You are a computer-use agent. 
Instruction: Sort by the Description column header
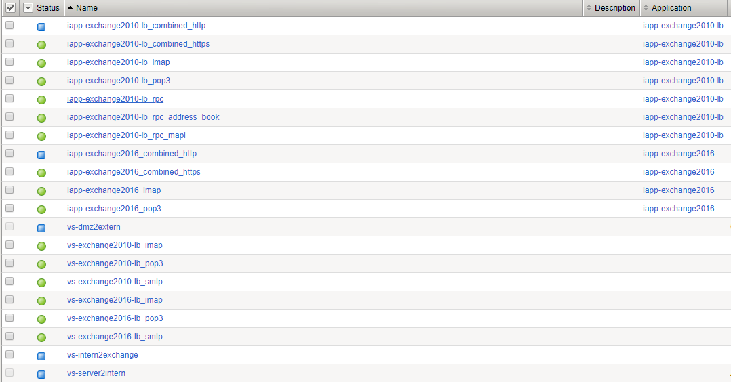[x=615, y=8]
